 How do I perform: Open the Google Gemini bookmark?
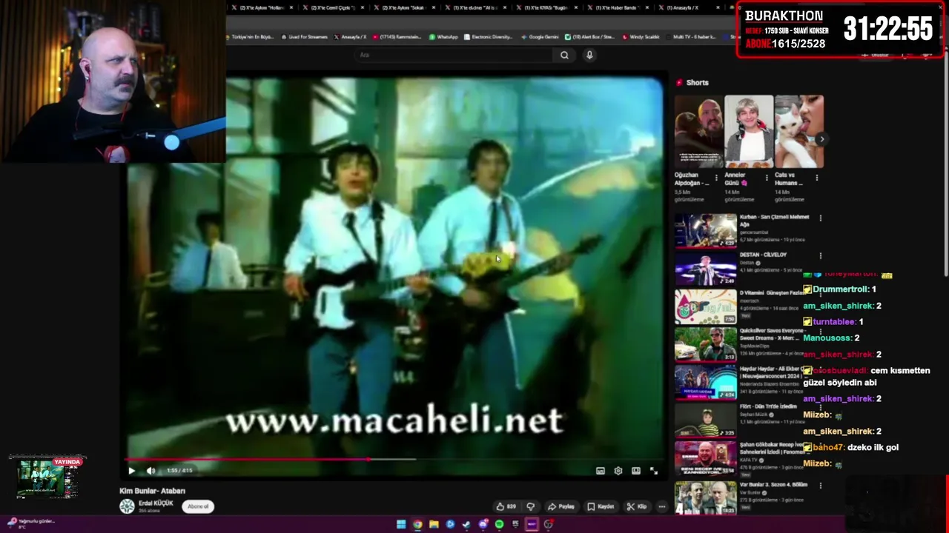point(540,37)
